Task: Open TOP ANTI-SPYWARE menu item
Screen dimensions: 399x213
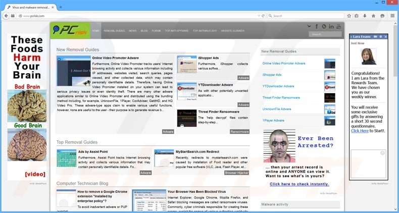Action: pyautogui.click(x=177, y=31)
